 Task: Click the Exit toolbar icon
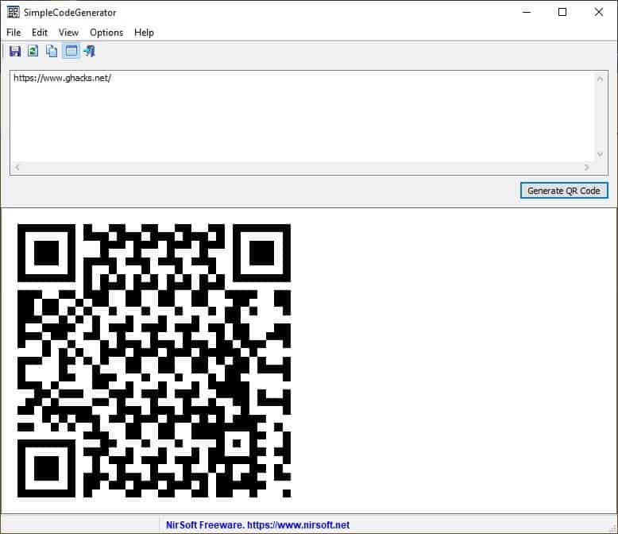[90, 52]
